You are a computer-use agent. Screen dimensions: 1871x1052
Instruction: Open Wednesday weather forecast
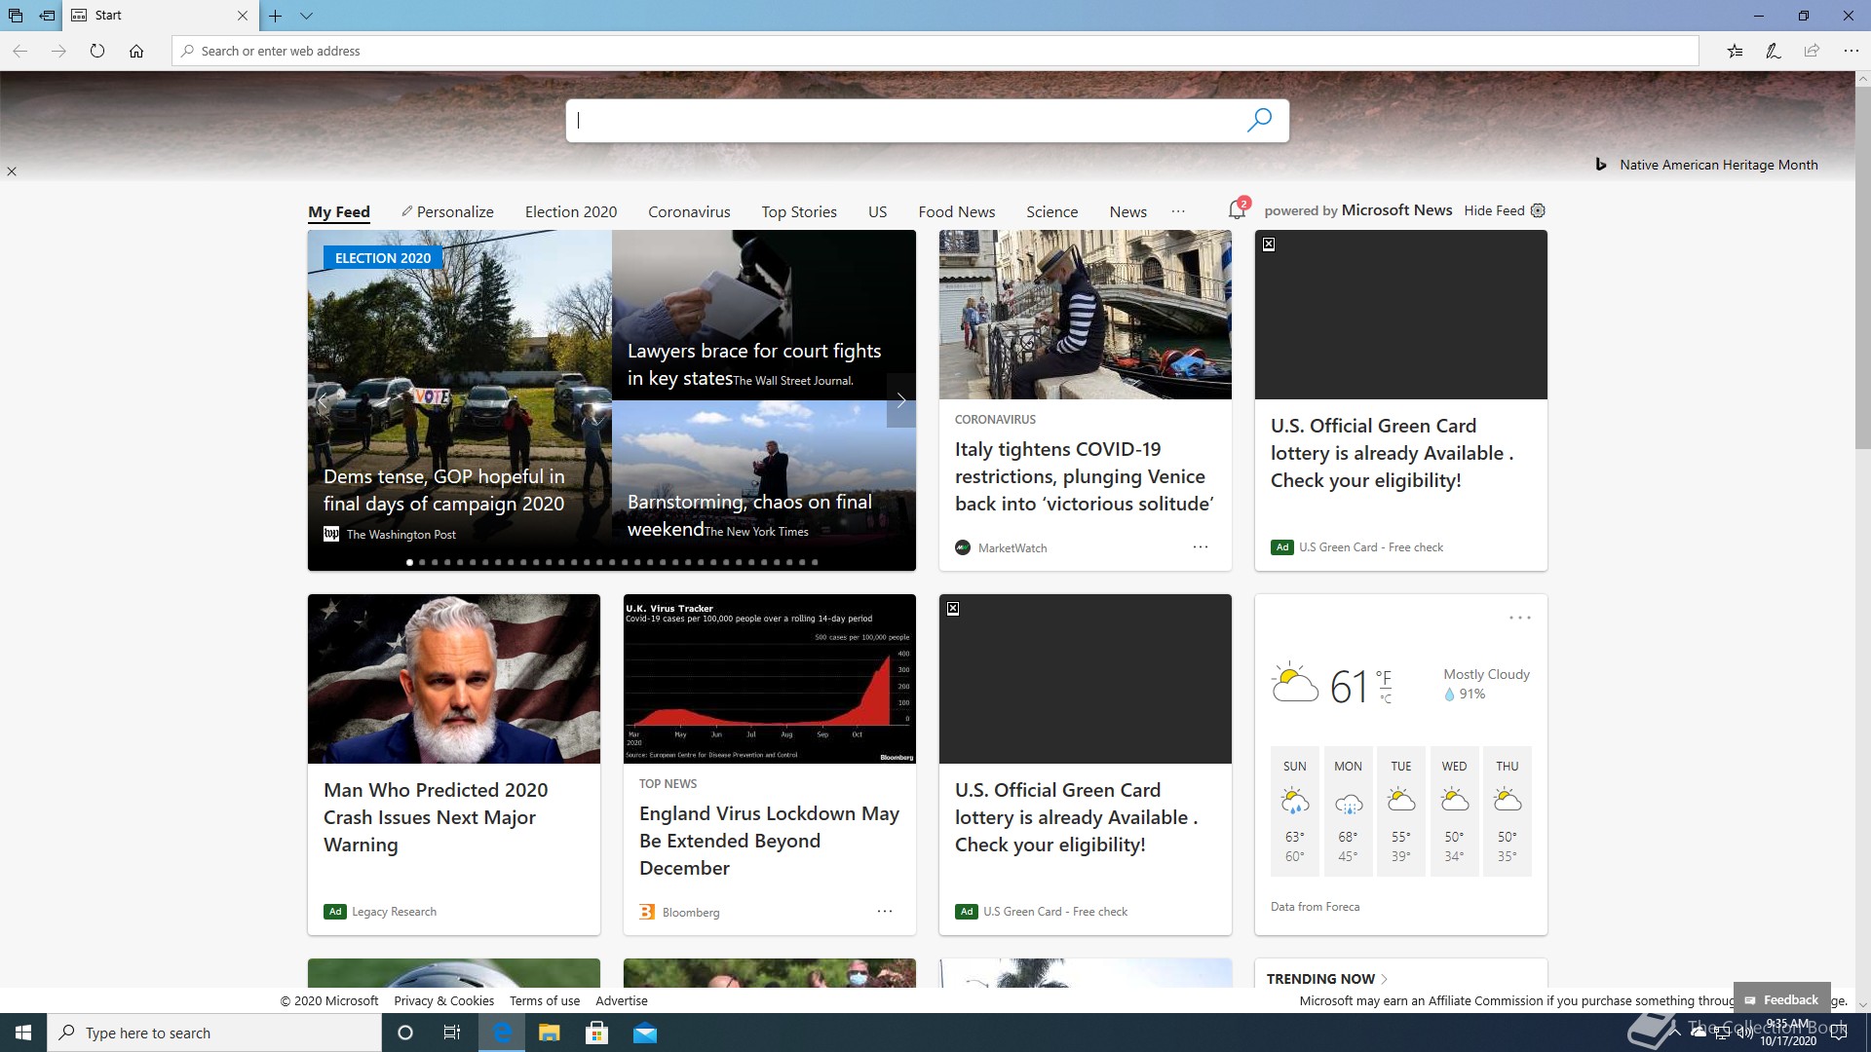pos(1454,811)
